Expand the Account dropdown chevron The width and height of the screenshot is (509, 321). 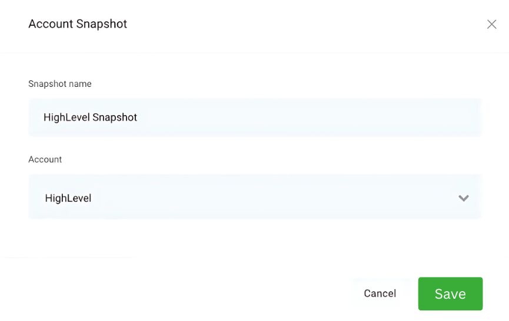[x=464, y=198]
